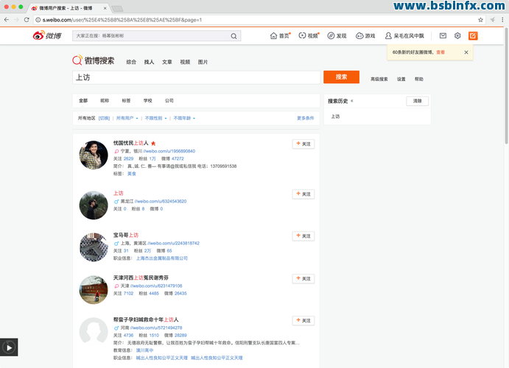Image resolution: width=509 pixels, height=368 pixels.
Task: Select the 全部 filter tab
Action: [83, 101]
